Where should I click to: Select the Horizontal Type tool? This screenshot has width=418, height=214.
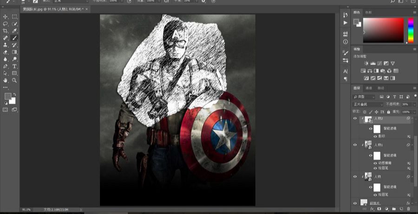[x=14, y=66]
